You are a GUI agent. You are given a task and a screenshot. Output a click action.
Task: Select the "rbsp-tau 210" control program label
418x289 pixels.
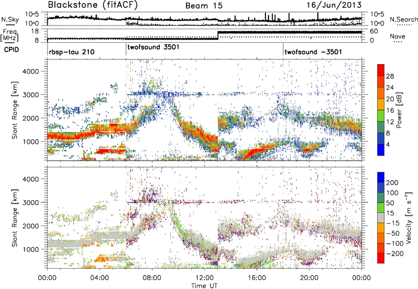tap(72, 52)
